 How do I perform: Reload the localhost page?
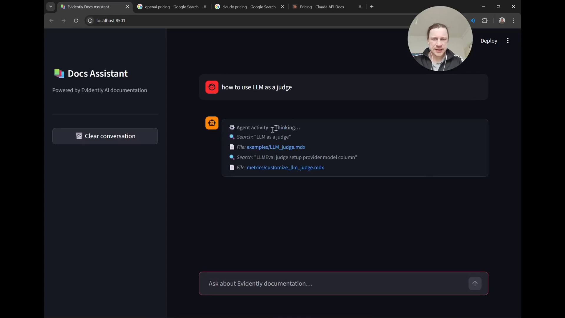(x=76, y=21)
